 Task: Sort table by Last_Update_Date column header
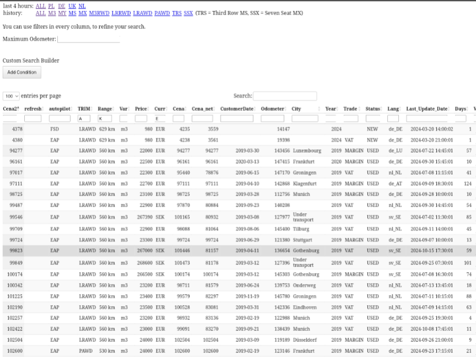pyautogui.click(x=427, y=109)
